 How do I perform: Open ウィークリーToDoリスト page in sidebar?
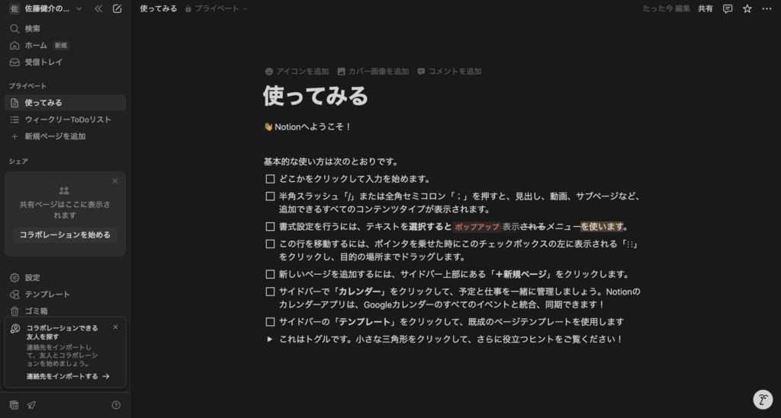pyautogui.click(x=67, y=120)
